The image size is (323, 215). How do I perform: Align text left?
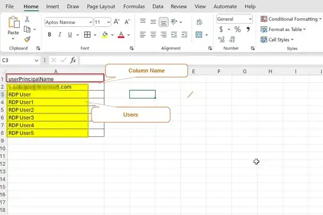coord(143,35)
